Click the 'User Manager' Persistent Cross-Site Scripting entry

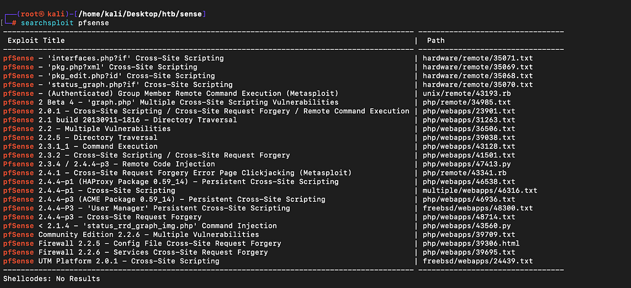pos(147,209)
